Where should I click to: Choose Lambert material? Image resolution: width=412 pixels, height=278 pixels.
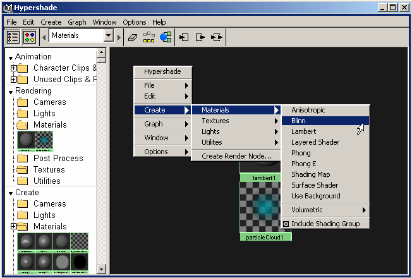(x=325, y=131)
